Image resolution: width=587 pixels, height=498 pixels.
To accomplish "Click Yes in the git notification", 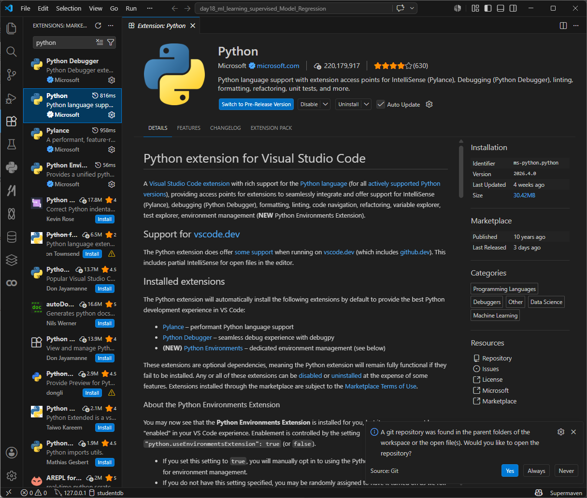I will (x=510, y=471).
